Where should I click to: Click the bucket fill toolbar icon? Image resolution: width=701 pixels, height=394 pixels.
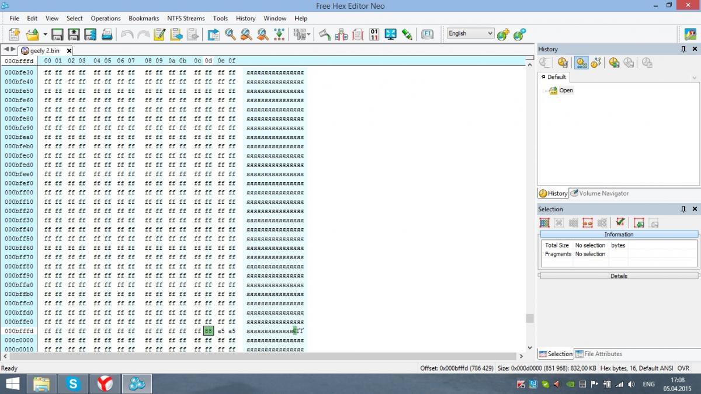coord(325,34)
